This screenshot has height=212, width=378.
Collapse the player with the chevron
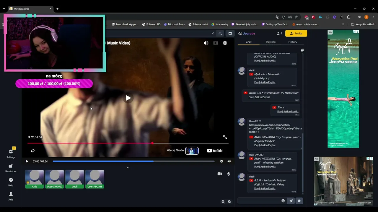128,168
